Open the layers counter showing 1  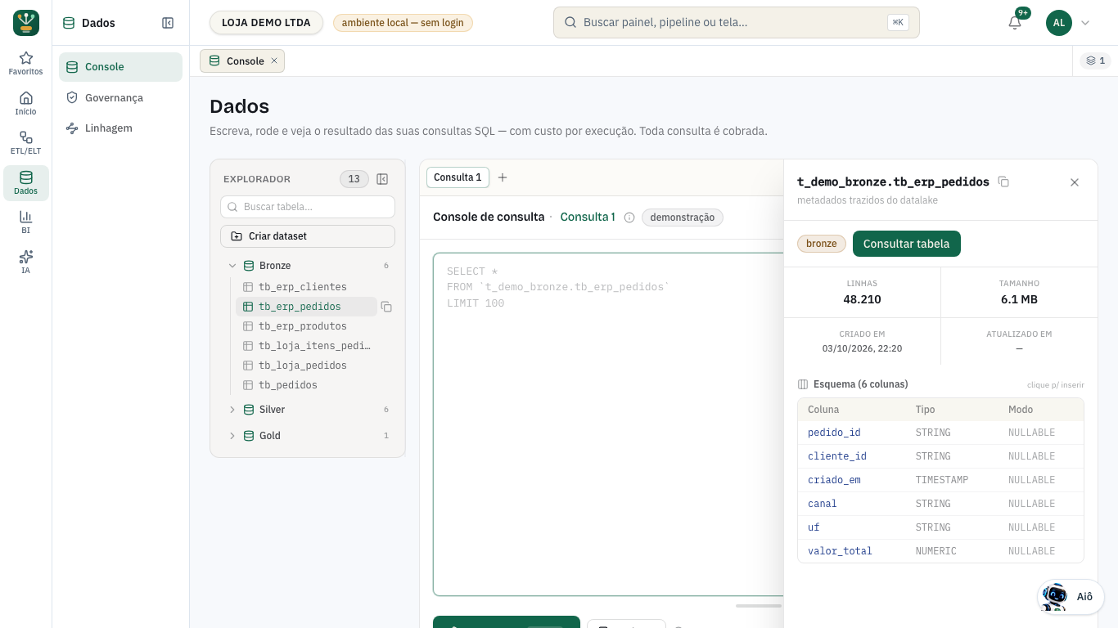click(x=1095, y=61)
